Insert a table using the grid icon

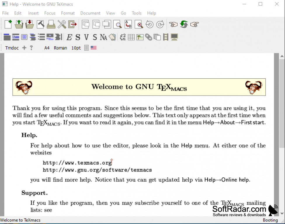pyautogui.click(x=131, y=37)
